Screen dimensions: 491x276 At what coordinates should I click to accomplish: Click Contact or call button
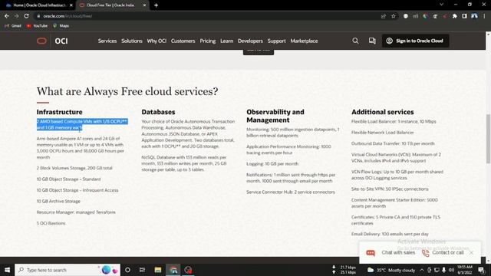pyautogui.click(x=443, y=252)
